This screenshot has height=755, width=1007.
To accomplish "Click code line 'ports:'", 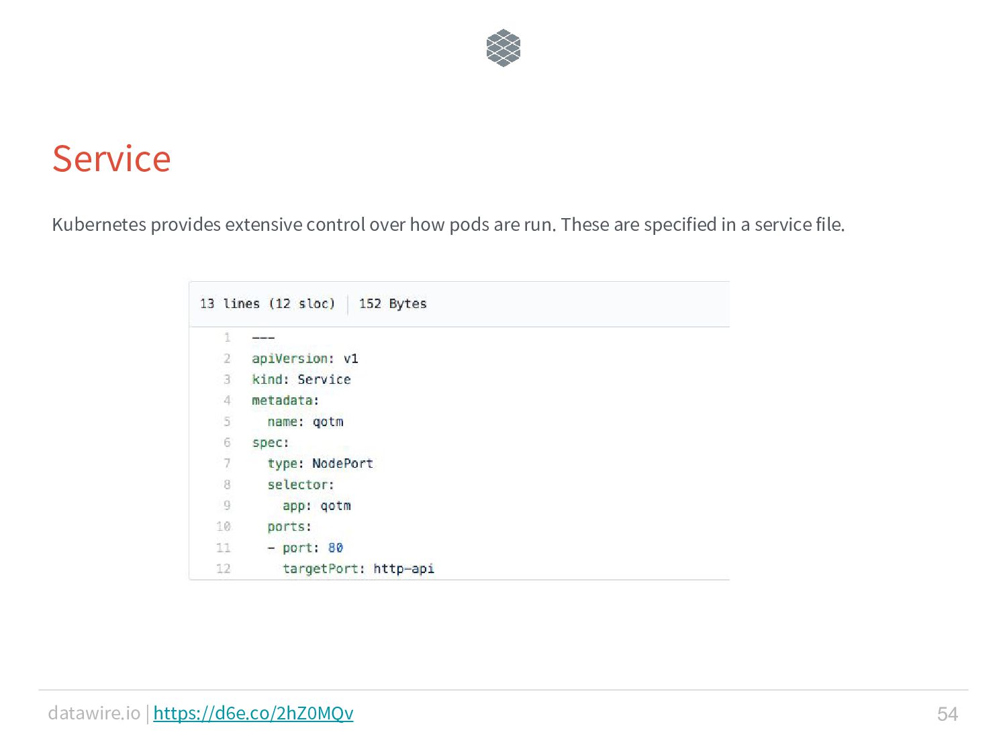I will (x=289, y=527).
